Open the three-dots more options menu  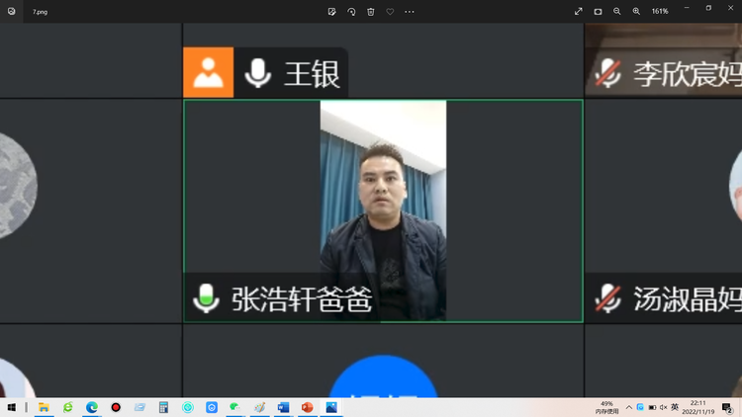[x=410, y=11]
